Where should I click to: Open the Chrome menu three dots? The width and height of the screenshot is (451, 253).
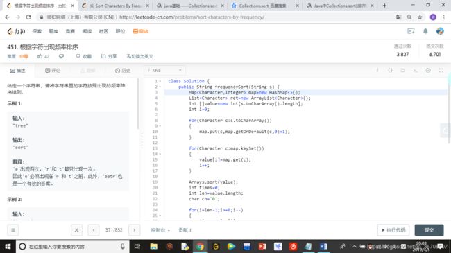[x=444, y=17]
